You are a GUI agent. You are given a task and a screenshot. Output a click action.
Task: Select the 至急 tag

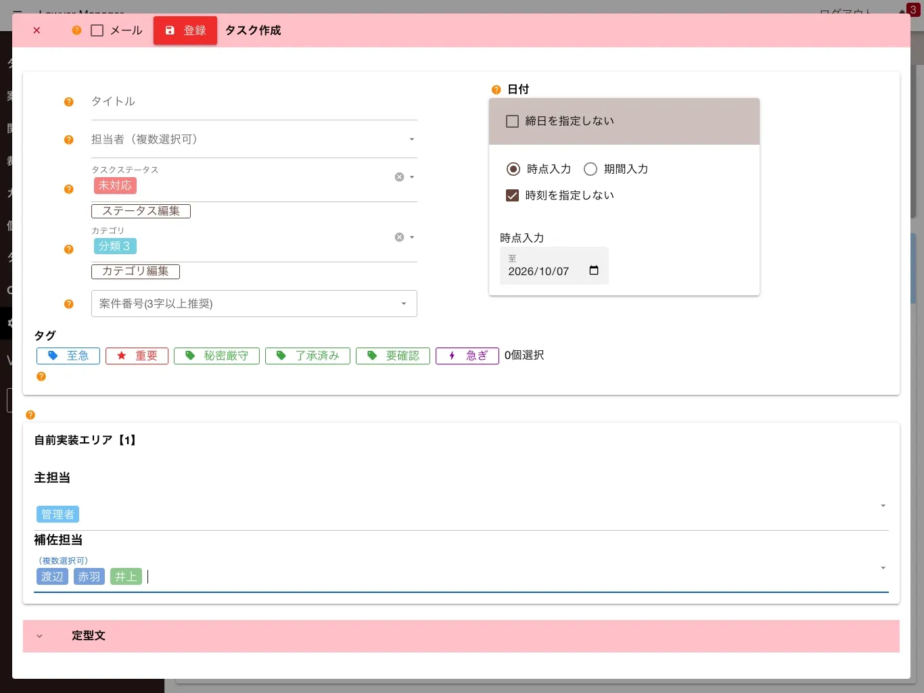pos(68,356)
